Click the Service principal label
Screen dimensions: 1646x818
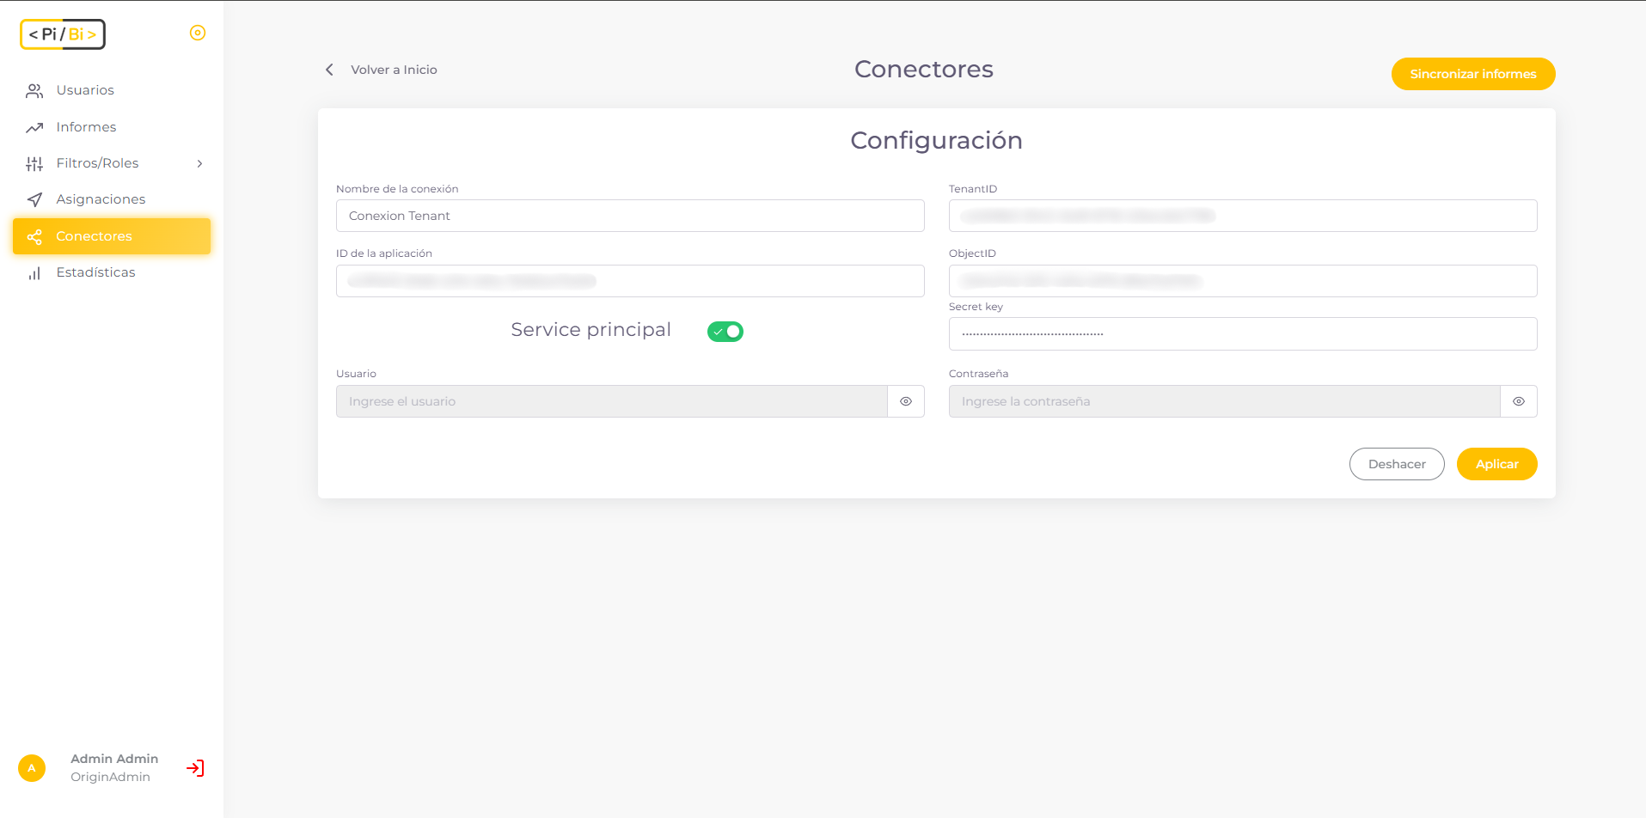point(590,330)
